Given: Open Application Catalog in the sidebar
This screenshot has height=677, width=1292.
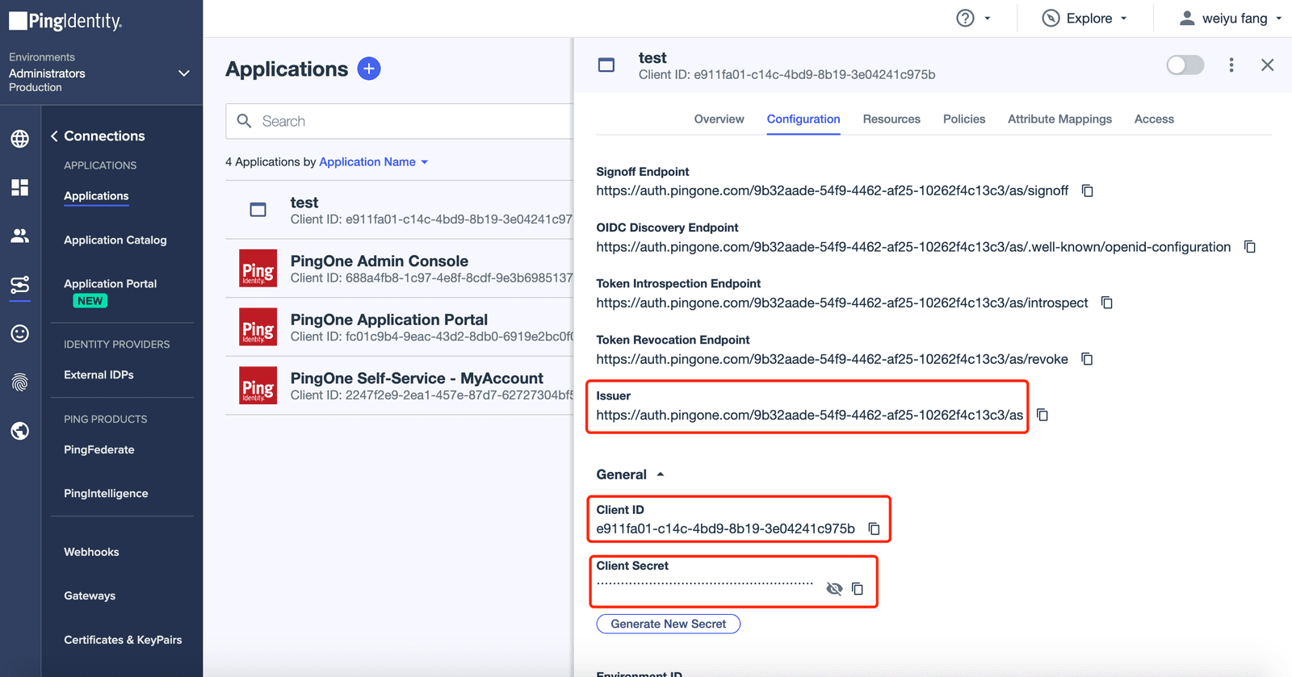Looking at the screenshot, I should pos(115,240).
